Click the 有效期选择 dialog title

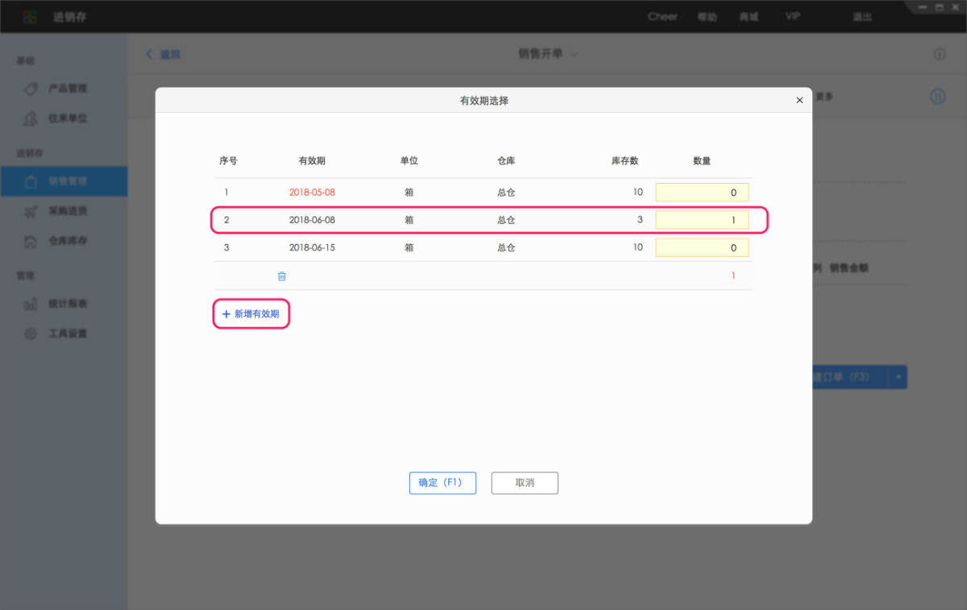coord(483,101)
